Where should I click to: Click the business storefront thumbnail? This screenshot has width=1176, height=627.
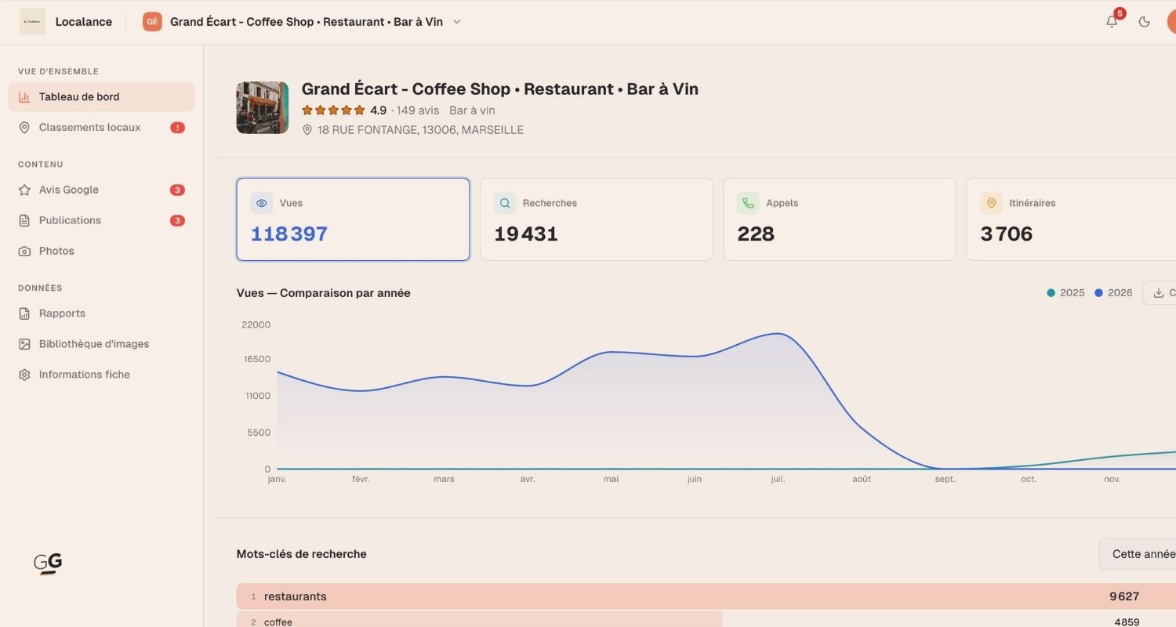263,107
